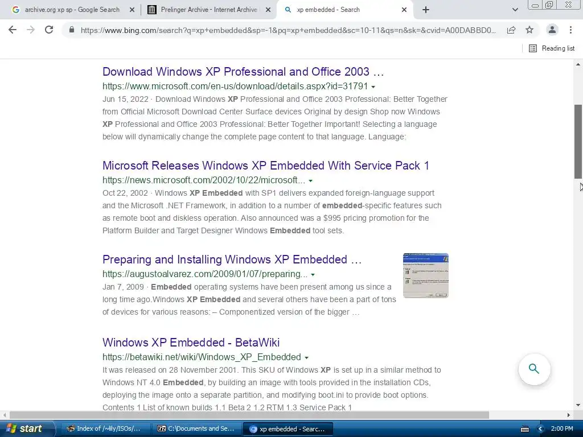Viewport: 583px width, 437px height.
Task: Open Download Windows XP Professional and Office 2003 result
Action: (243, 72)
